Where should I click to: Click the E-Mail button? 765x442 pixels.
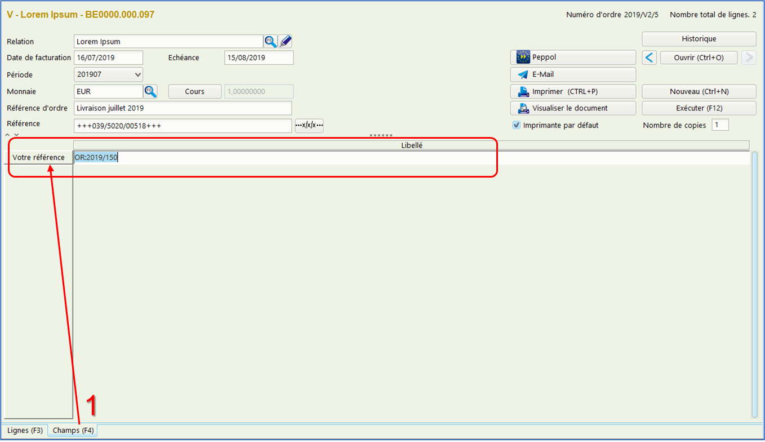573,74
